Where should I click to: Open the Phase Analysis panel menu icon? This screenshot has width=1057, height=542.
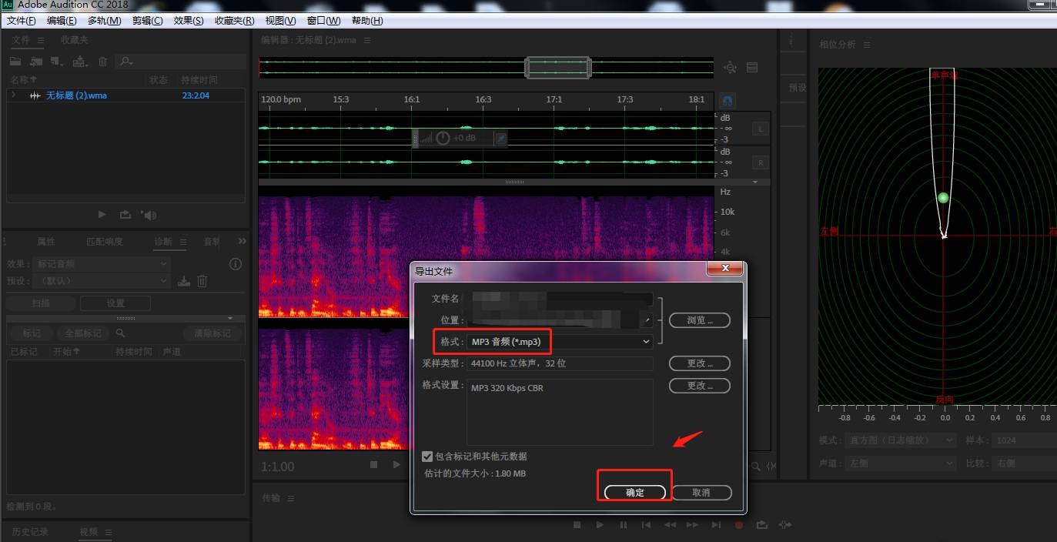867,45
